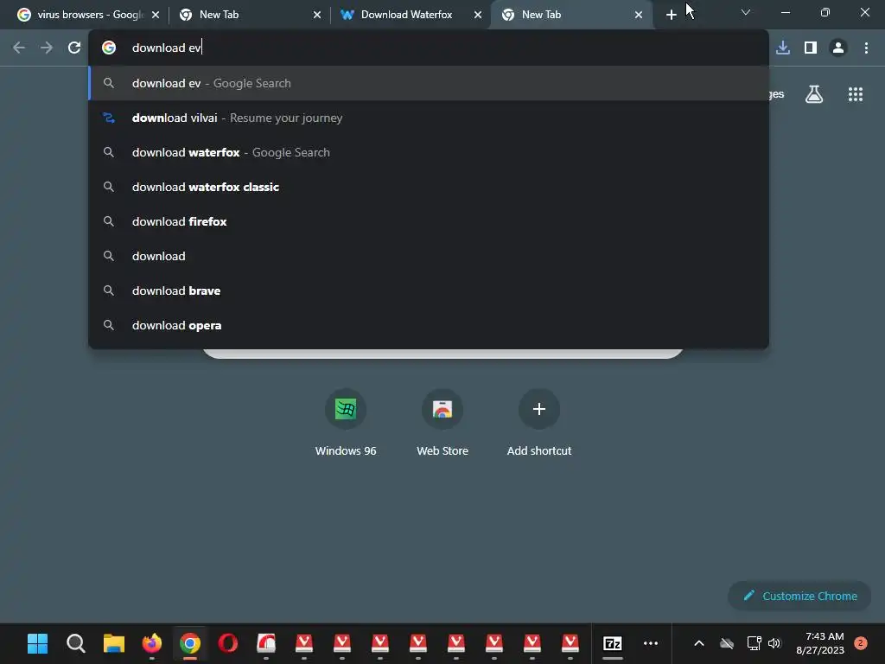Open the Chrome three-dot menu

coord(866,48)
